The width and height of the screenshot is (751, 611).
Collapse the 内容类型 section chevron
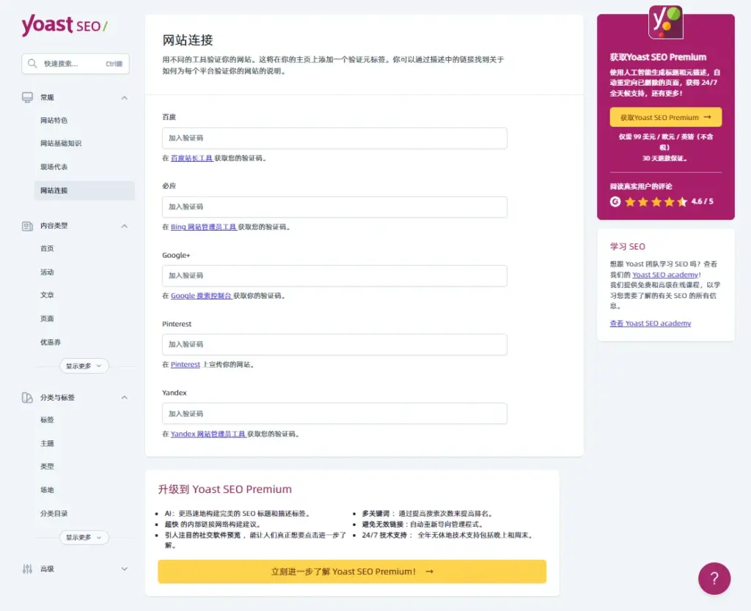124,226
